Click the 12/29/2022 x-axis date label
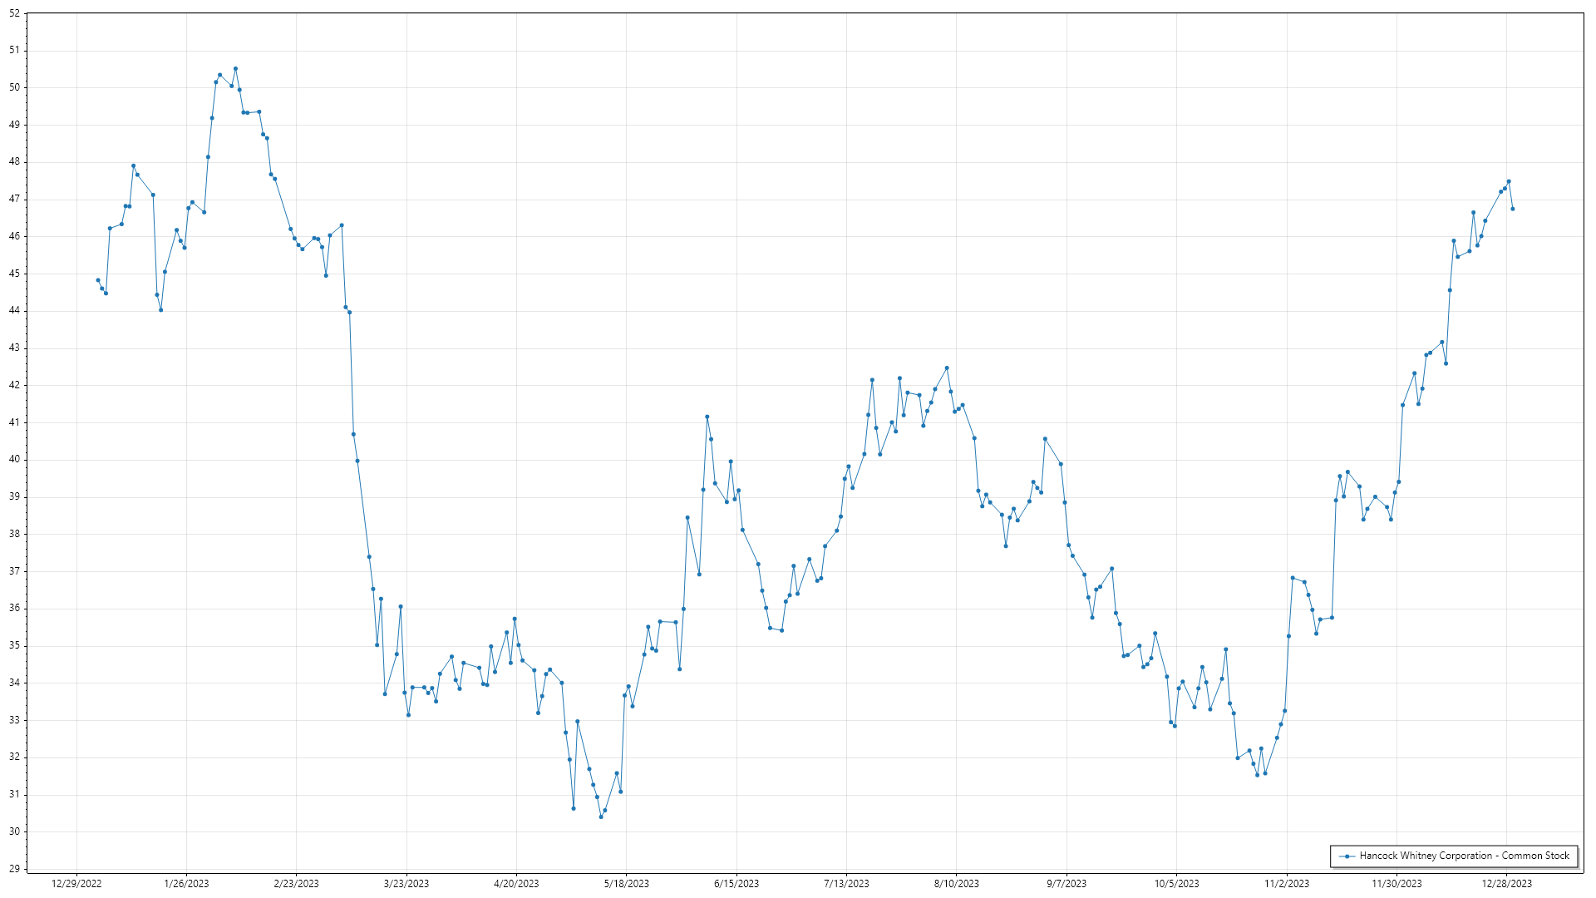Image resolution: width=1596 pixels, height=898 pixels. point(76,884)
